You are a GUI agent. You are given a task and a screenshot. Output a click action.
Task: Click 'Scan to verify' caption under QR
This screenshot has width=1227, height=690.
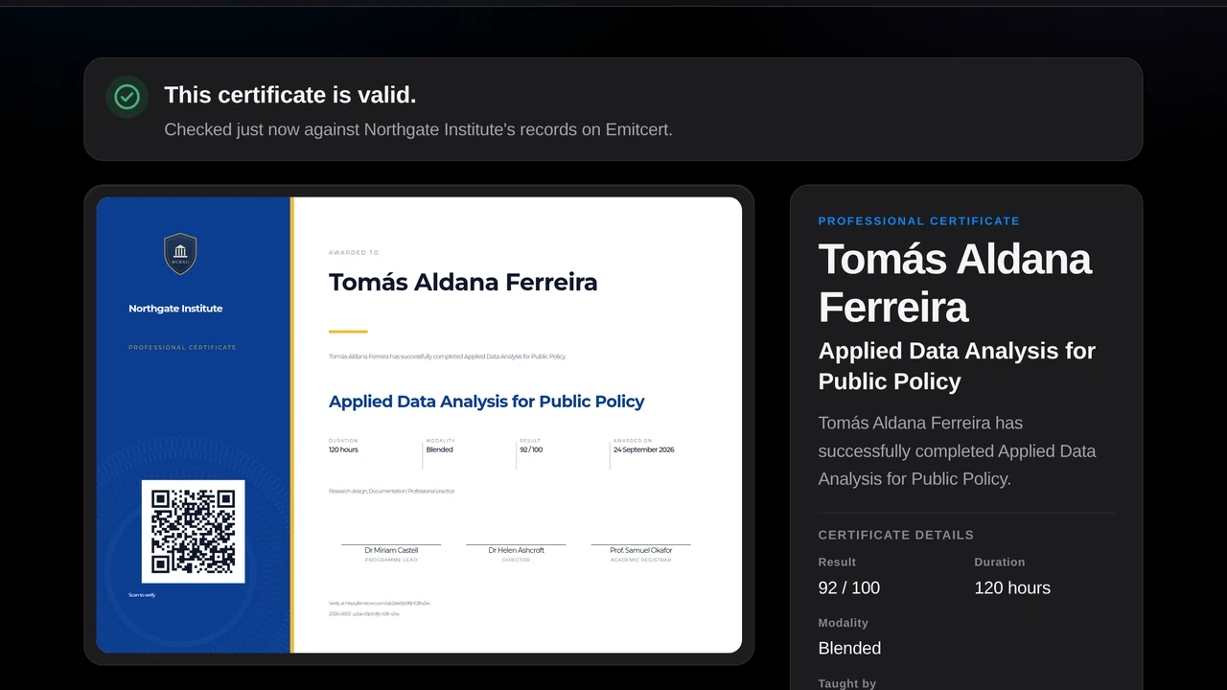(x=142, y=595)
